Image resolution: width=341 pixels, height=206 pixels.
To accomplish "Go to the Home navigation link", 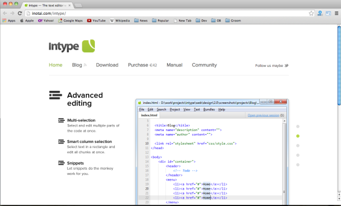I will 56,65.
